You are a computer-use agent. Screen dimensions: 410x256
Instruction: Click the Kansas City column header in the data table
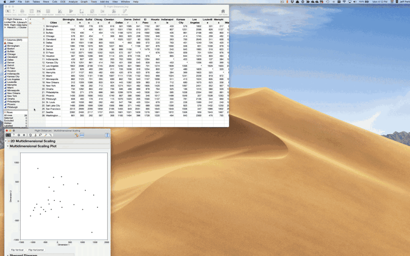tap(181, 21)
